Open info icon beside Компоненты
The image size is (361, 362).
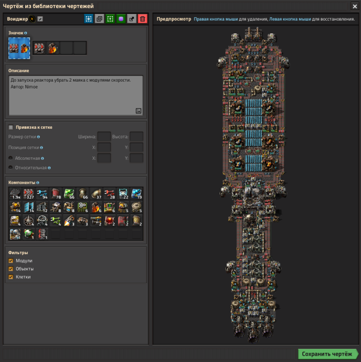point(37,183)
